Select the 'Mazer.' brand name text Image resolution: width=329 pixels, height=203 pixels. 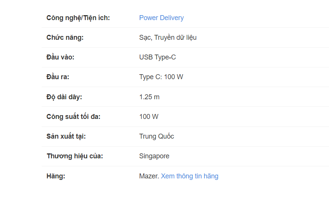point(149,176)
